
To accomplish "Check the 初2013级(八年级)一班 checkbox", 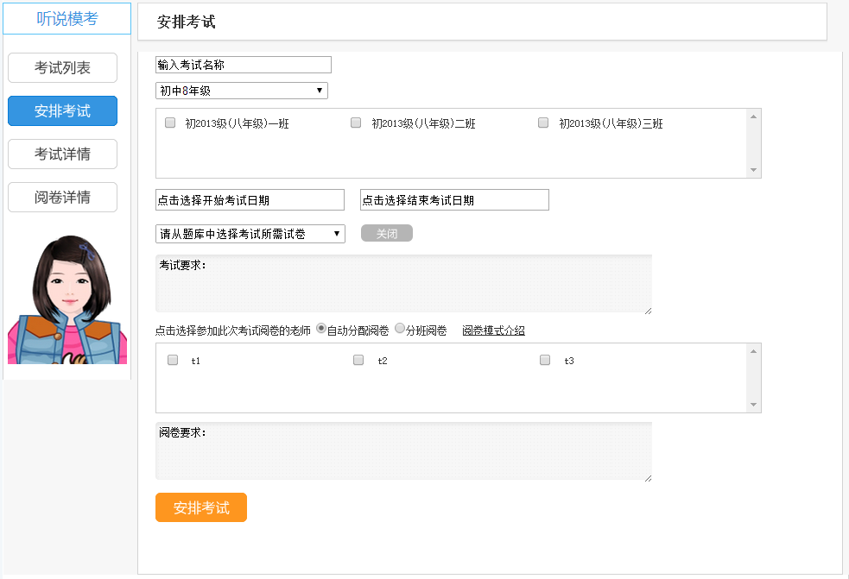I will coord(170,123).
